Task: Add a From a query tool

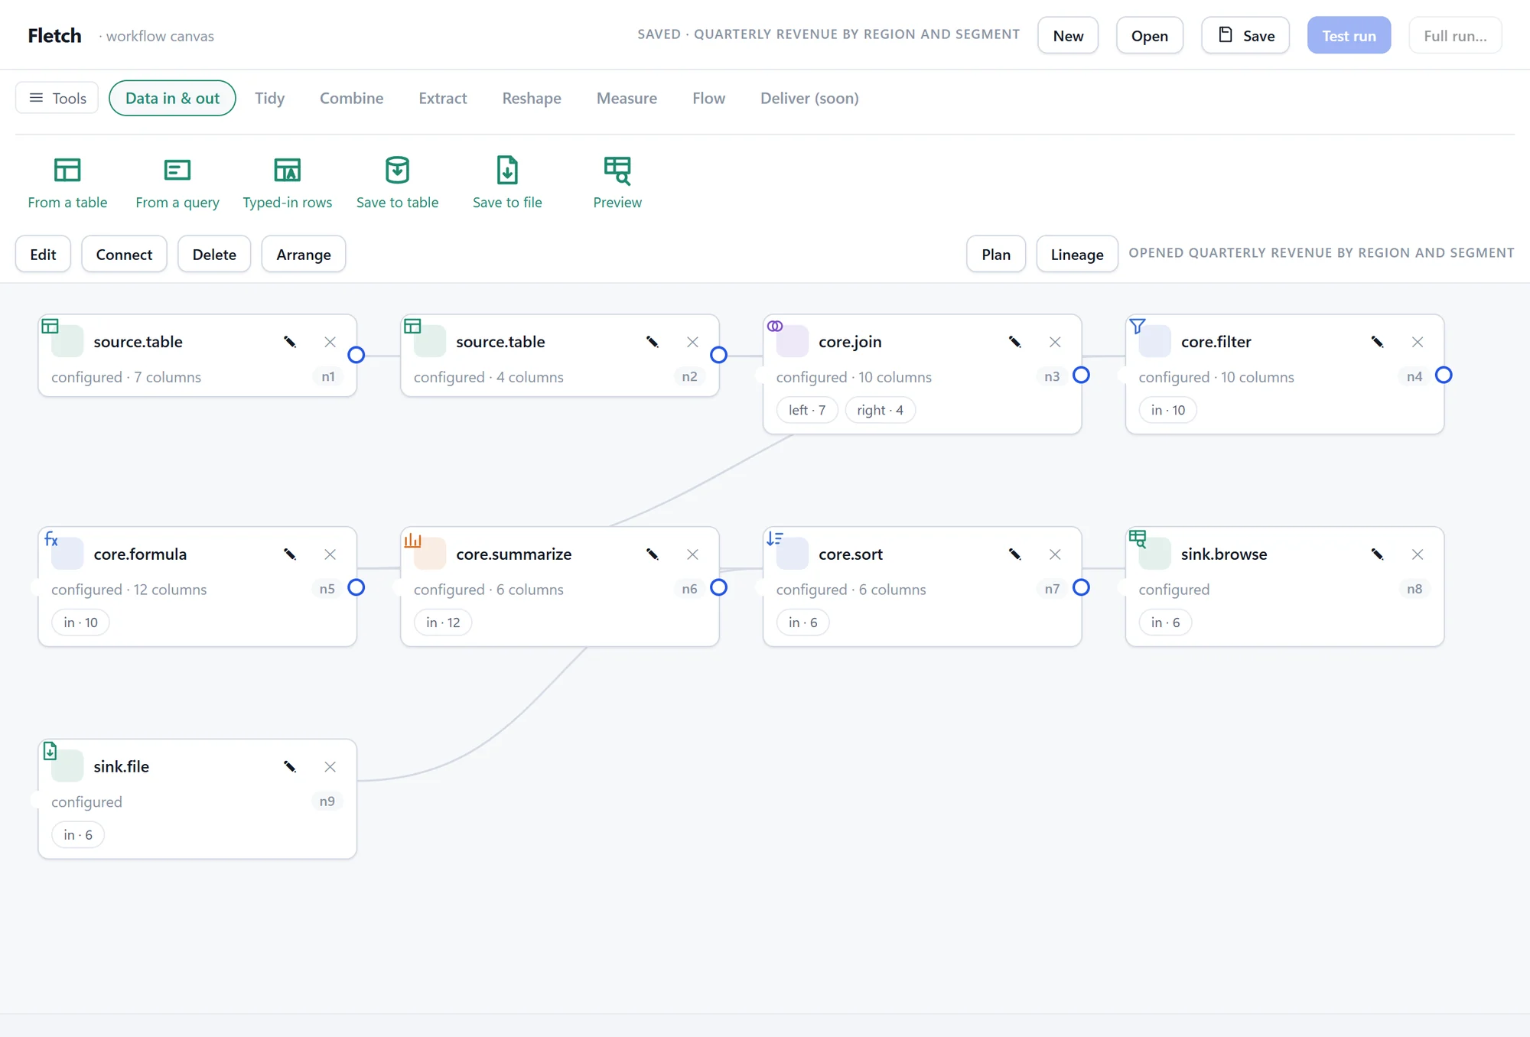Action: click(177, 183)
